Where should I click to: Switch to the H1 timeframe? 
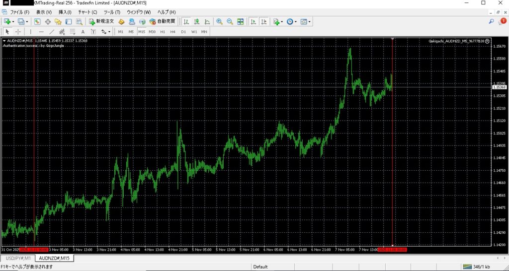tap(163, 32)
